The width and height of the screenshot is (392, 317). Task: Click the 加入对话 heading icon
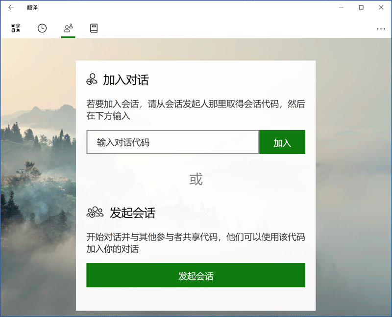pos(92,79)
